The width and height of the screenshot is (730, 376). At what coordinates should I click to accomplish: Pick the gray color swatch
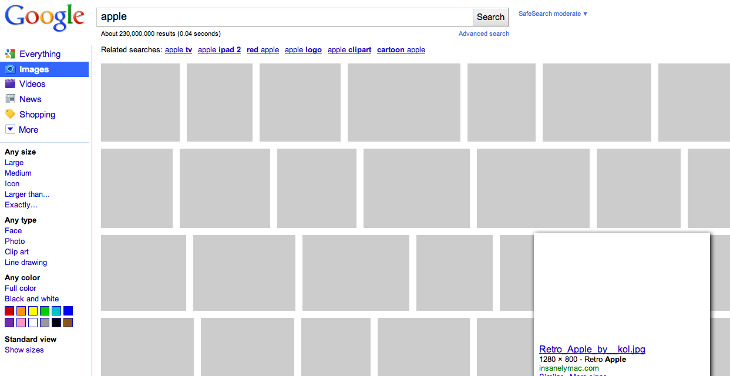(45, 323)
